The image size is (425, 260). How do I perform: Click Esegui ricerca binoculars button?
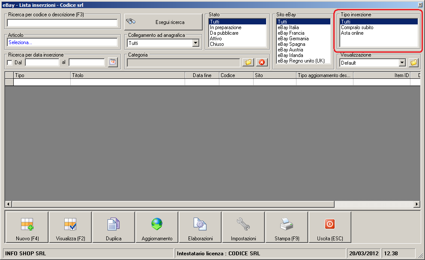click(x=163, y=22)
